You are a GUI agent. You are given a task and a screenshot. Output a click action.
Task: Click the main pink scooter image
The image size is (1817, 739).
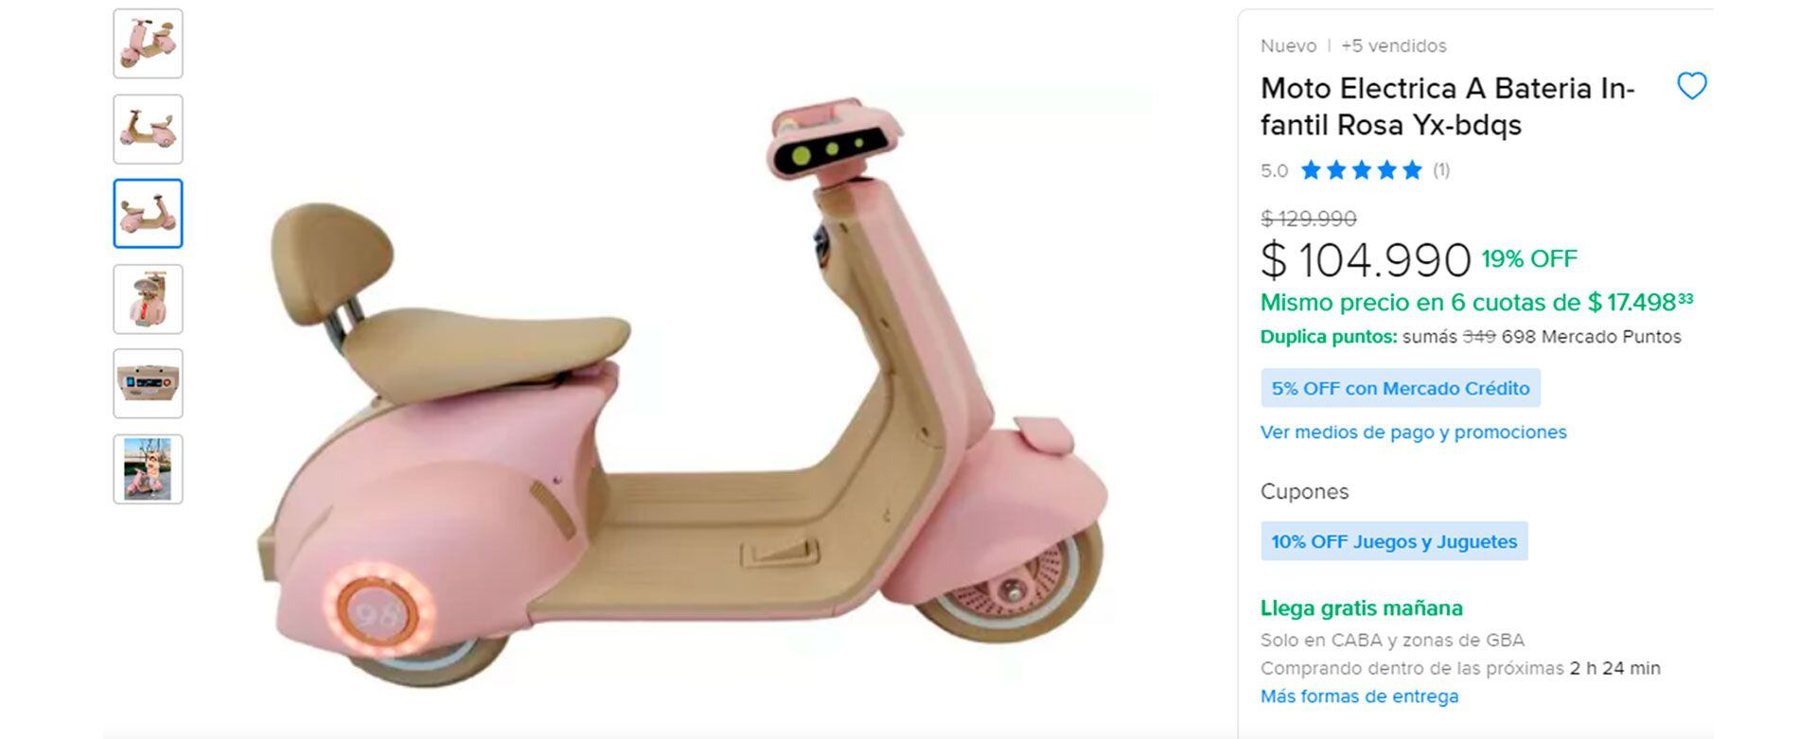pyautogui.click(x=681, y=393)
